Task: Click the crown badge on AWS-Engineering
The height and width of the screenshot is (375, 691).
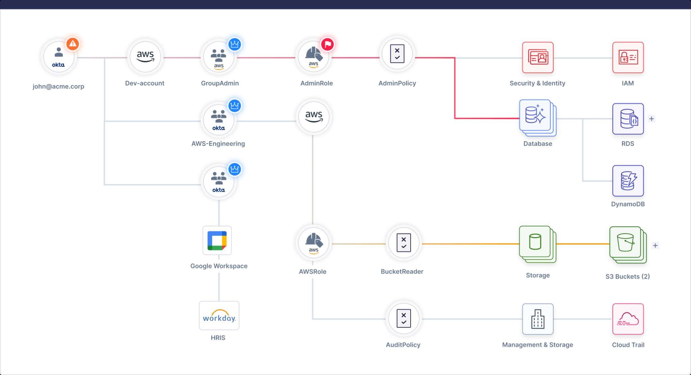Action: pos(234,106)
